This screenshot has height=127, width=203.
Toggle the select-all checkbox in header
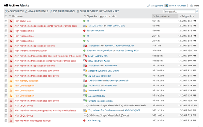point(6,16)
